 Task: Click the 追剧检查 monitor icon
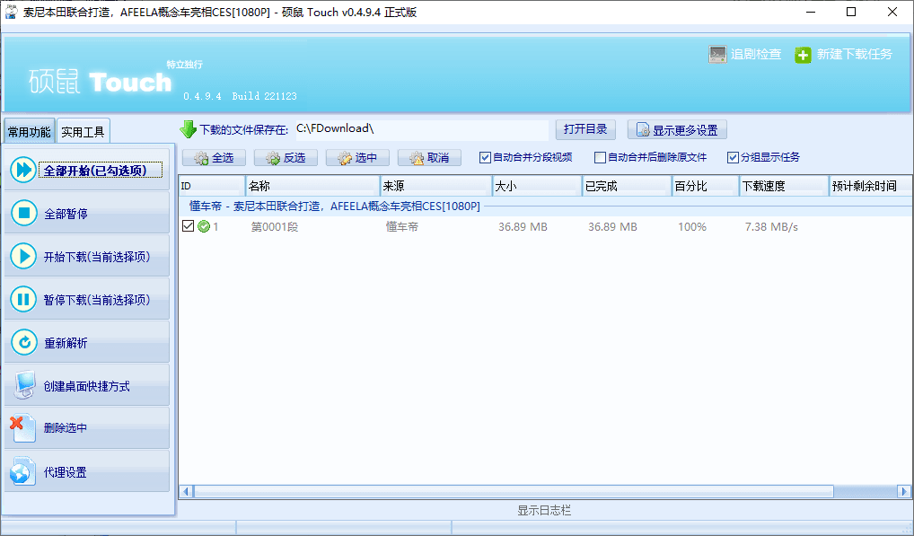(717, 54)
